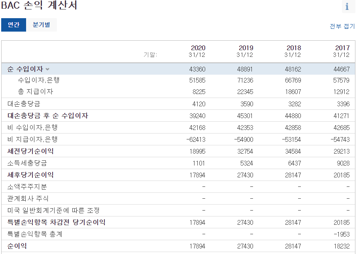Click the 세후당기순이익 row label
Image resolution: width=357 pixels, height=254 pixels.
coord(30,175)
